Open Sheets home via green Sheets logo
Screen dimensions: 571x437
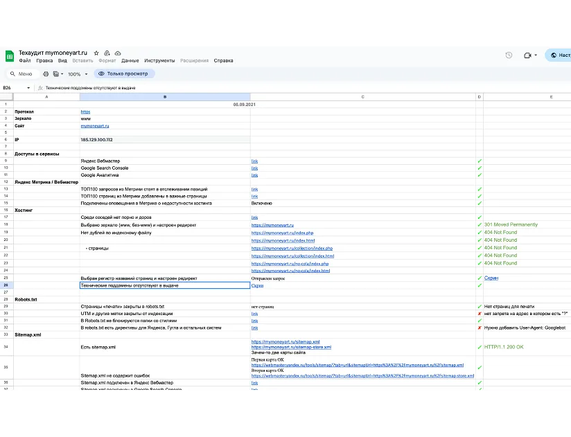pos(8,56)
